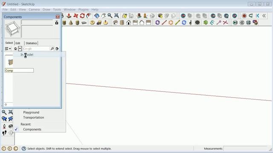
Task: Open the Edit menu in menu bar
Action: 13,9
